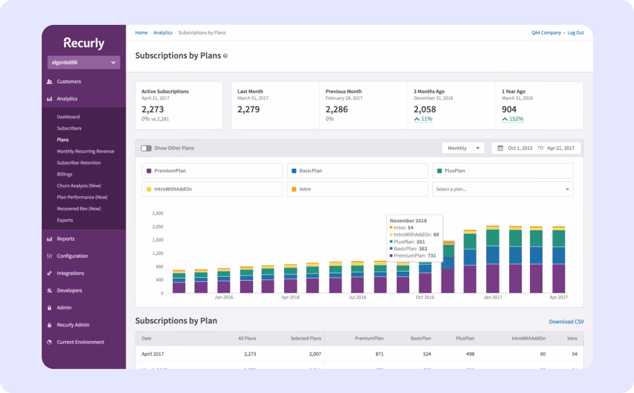Image resolution: width=634 pixels, height=393 pixels.
Task: Open the Dashboard submenu item
Action: [x=68, y=117]
